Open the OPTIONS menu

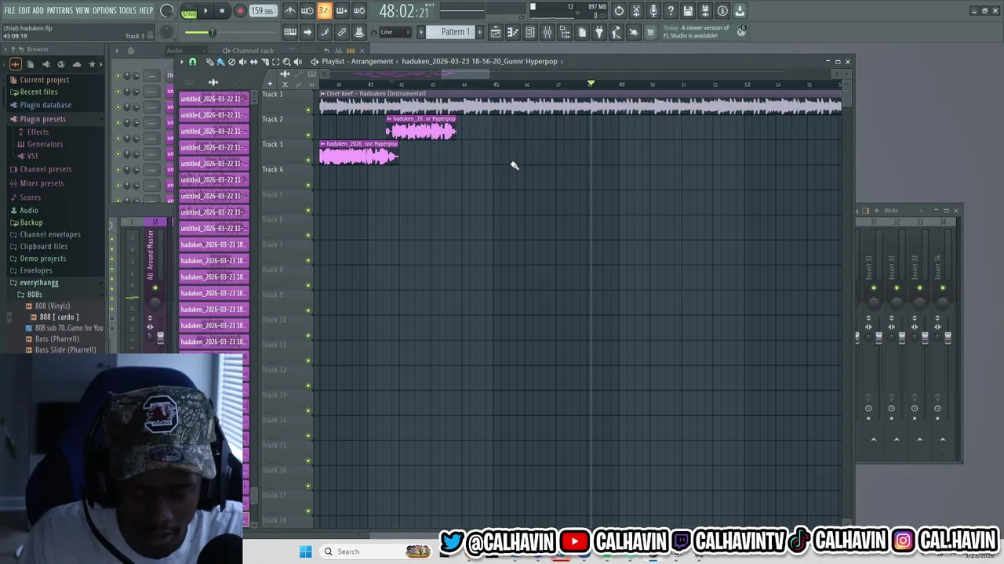(x=104, y=10)
